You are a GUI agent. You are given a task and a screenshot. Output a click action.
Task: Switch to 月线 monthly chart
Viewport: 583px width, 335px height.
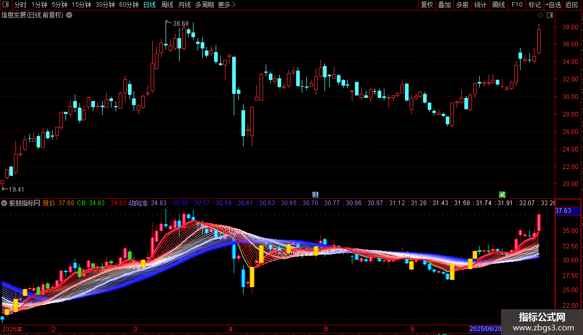pyautogui.click(x=184, y=5)
